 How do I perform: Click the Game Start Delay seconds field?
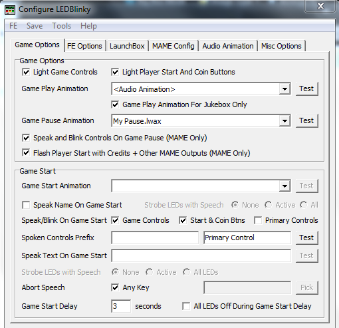coord(121,306)
